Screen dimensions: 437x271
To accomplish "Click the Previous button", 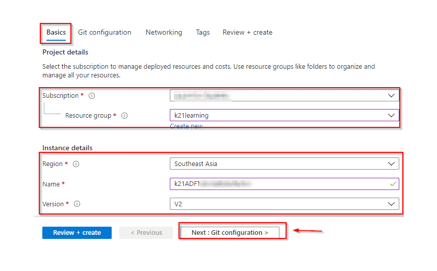I will (146, 233).
